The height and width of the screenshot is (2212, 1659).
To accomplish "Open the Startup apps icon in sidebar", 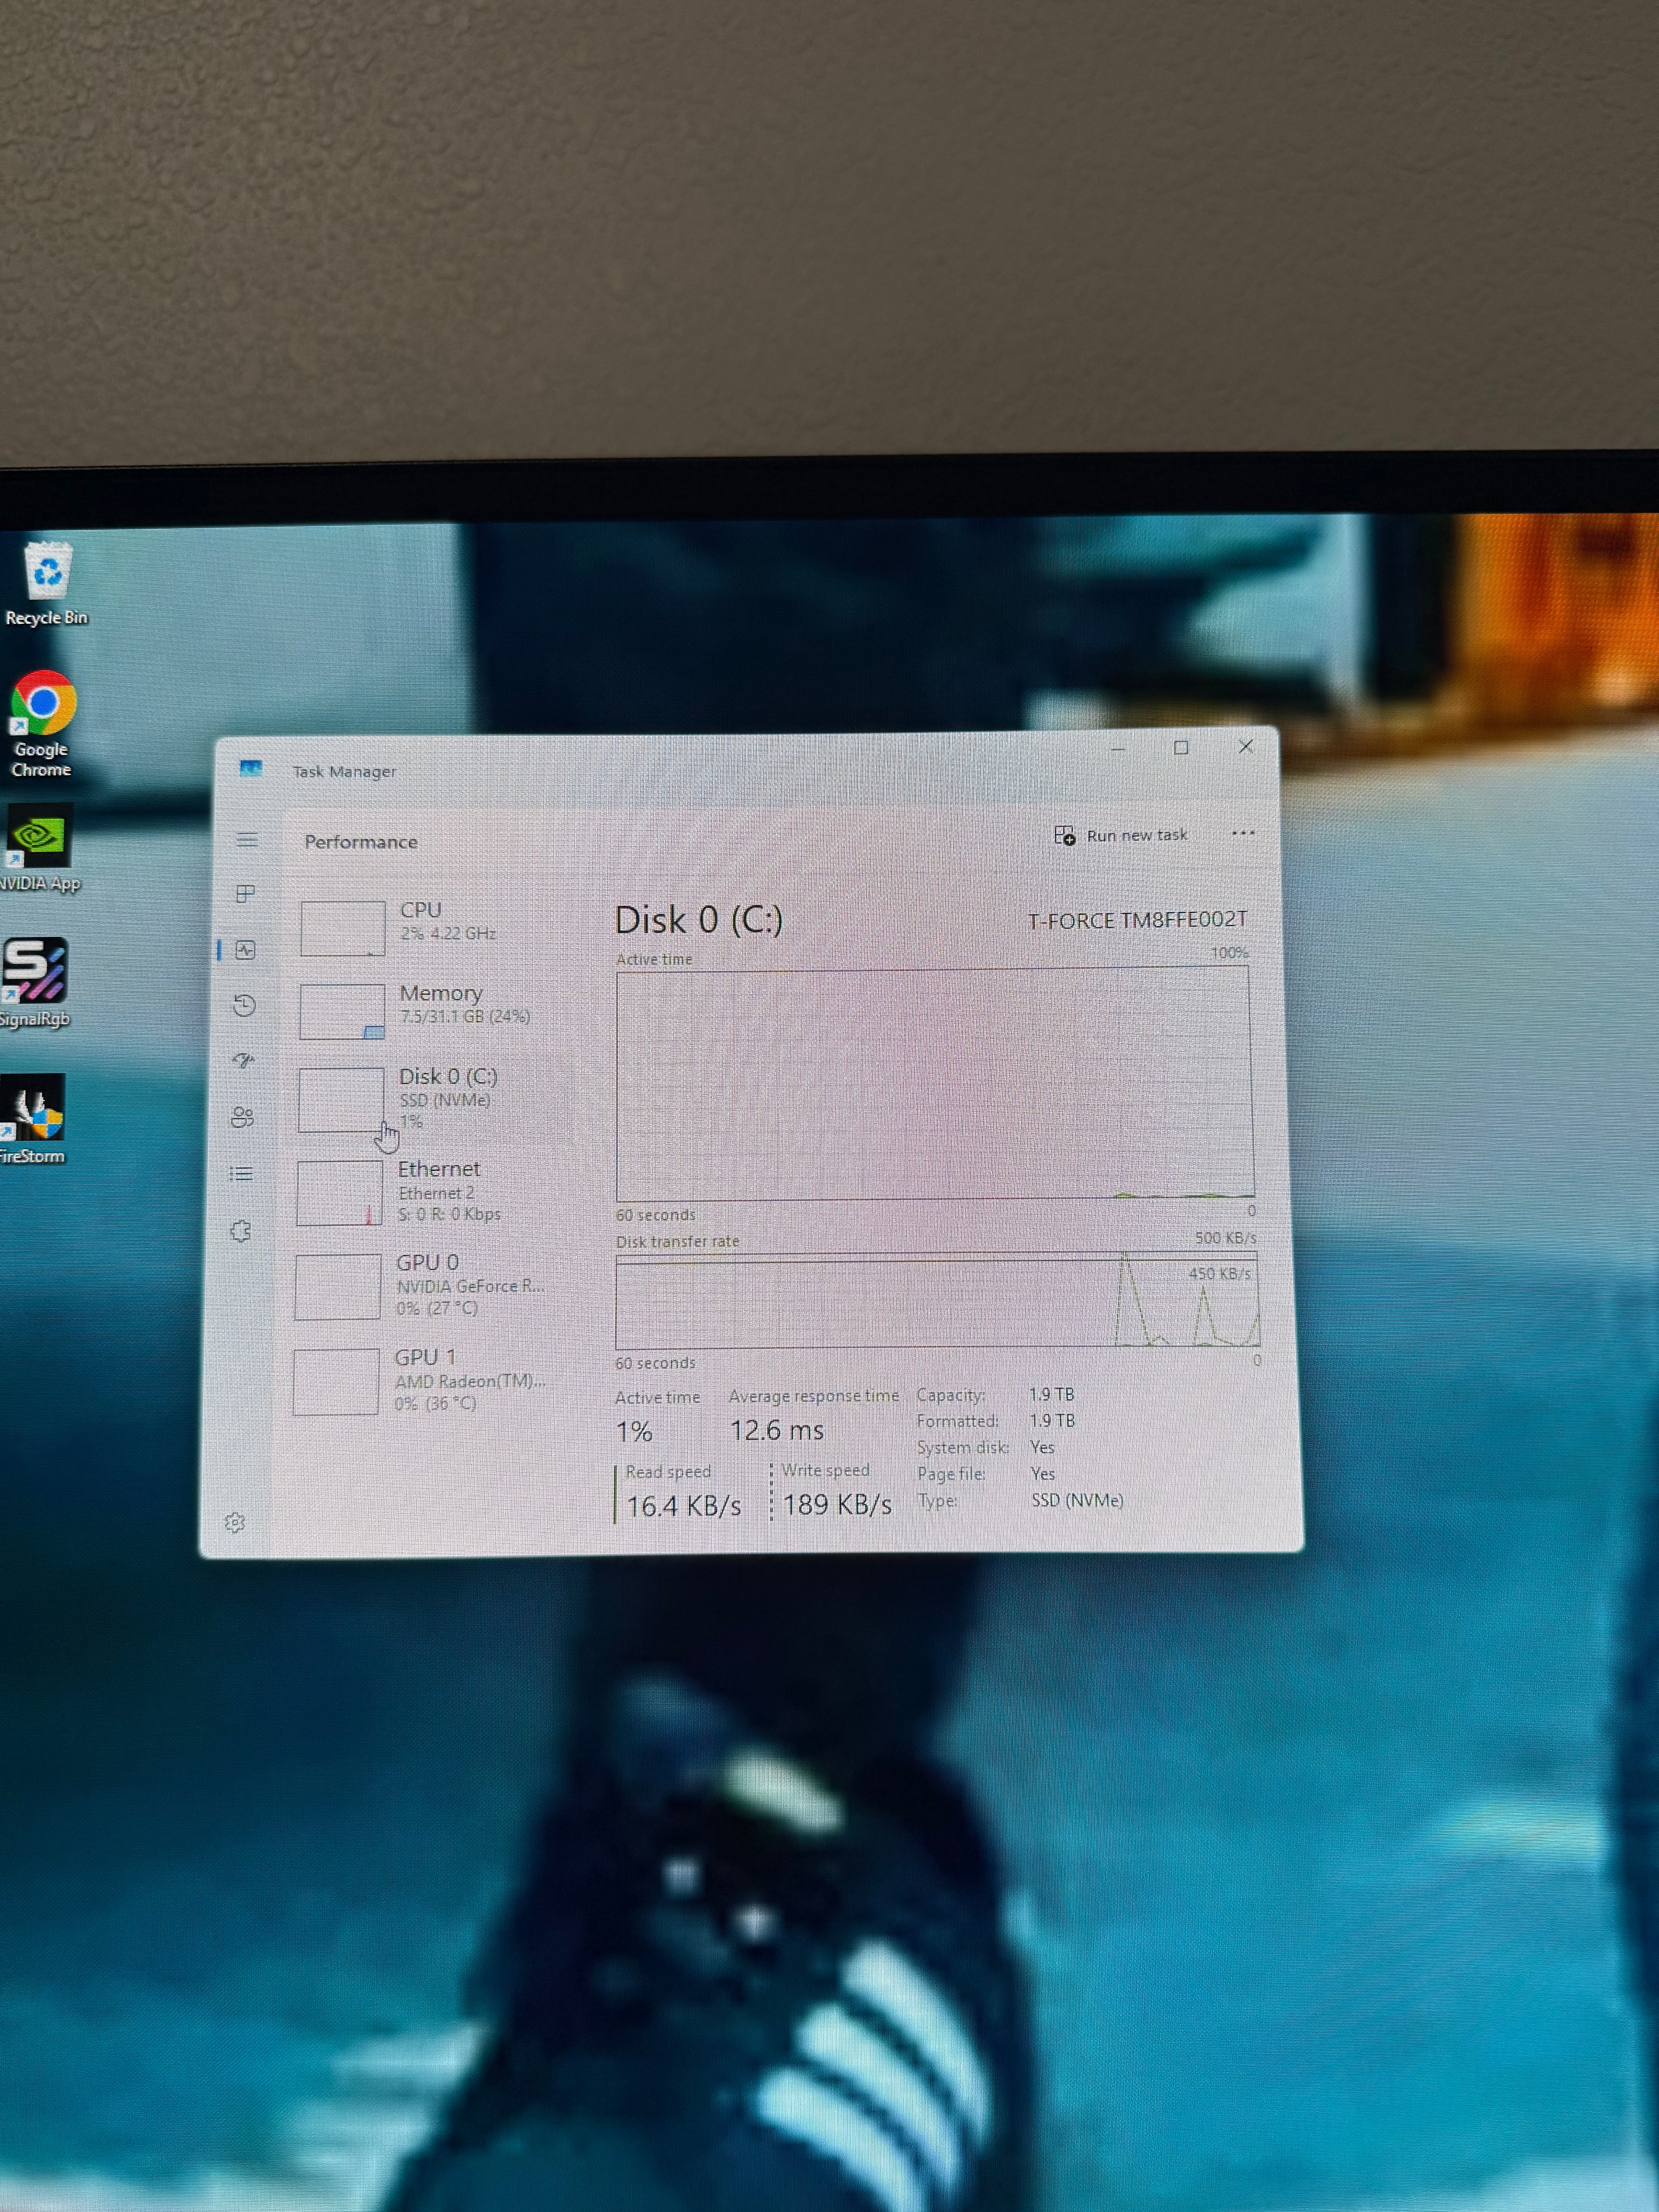I will [243, 1061].
